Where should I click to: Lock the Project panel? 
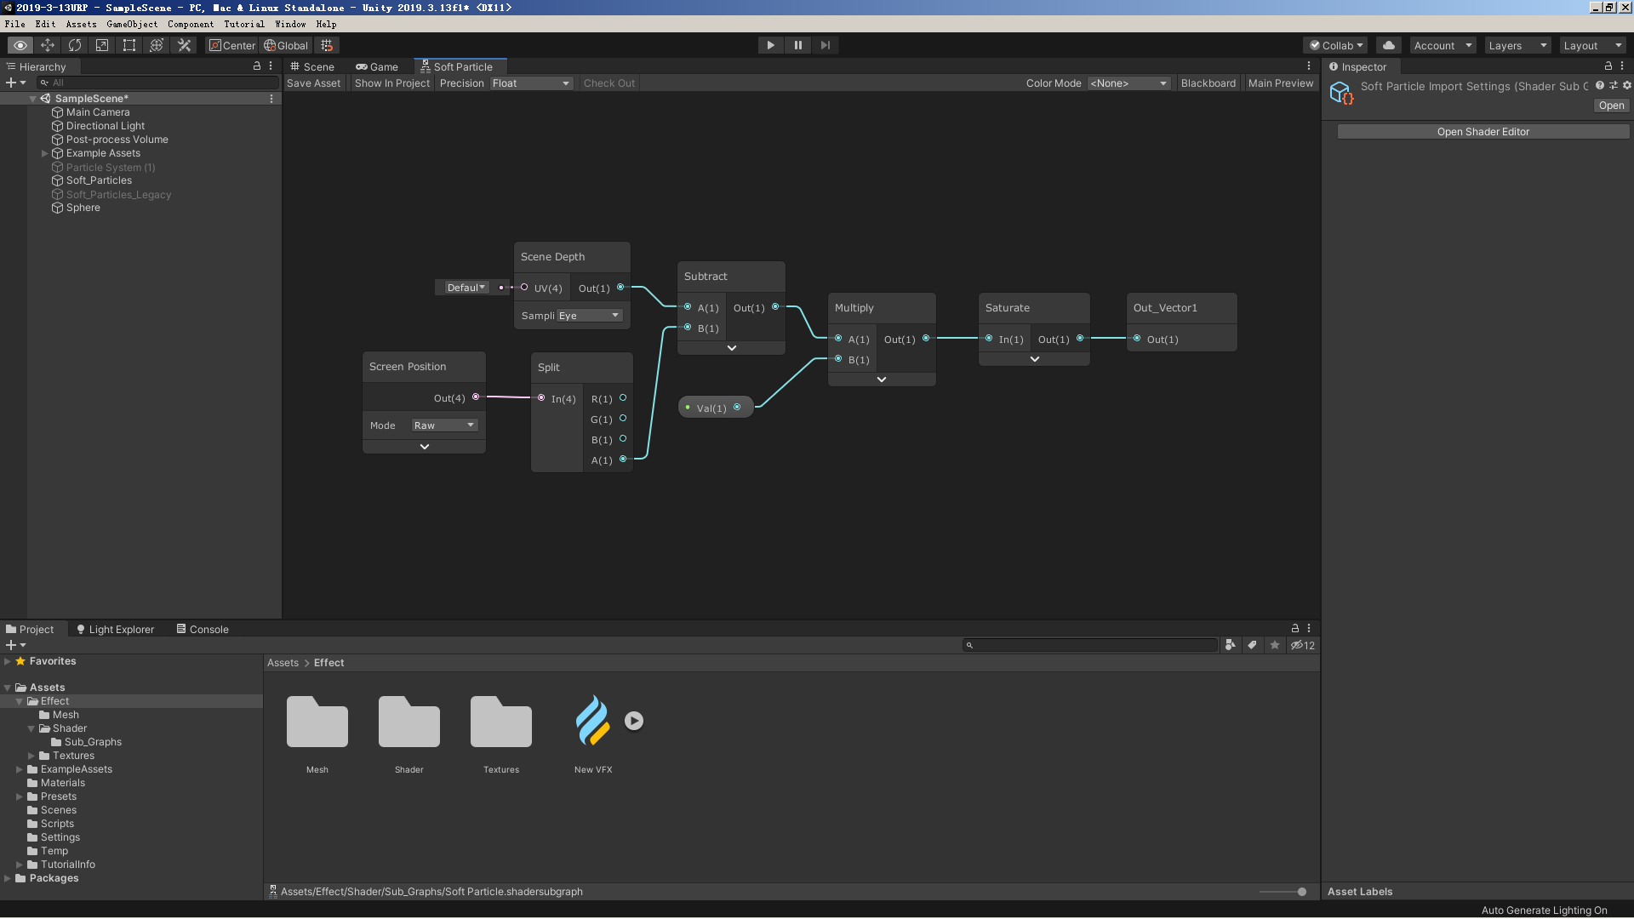[x=1295, y=628]
